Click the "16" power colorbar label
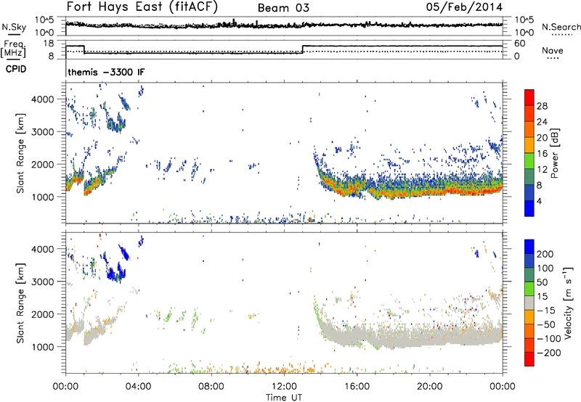Viewport: 581px width, 402px height. (x=542, y=154)
